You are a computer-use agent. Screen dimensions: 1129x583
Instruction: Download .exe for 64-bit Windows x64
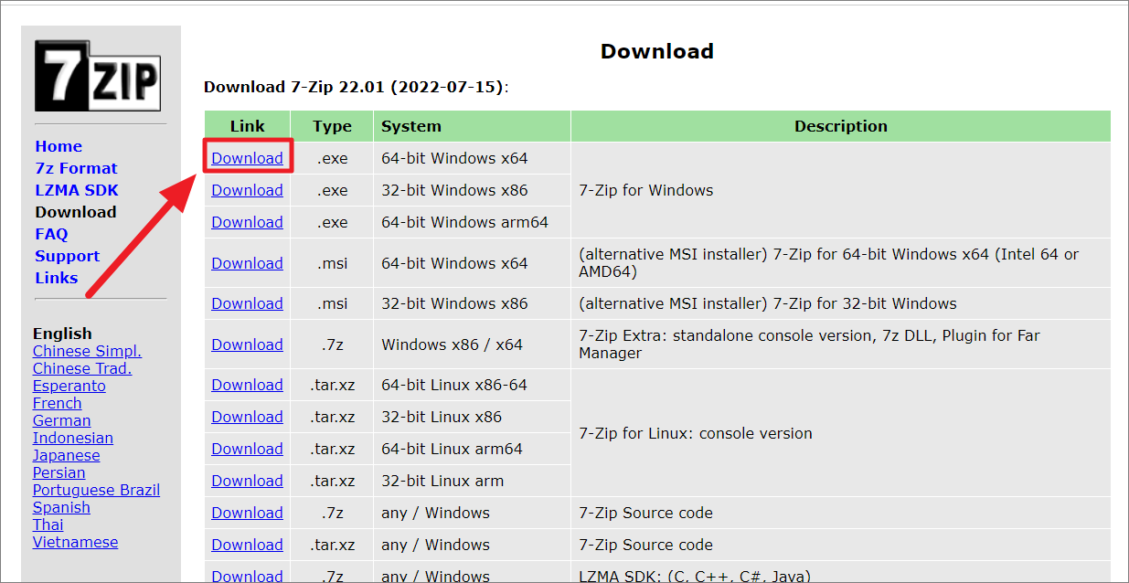(247, 158)
